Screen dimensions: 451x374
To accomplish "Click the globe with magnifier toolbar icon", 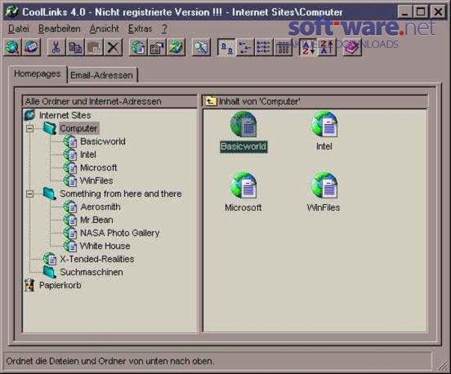I will point(13,47).
